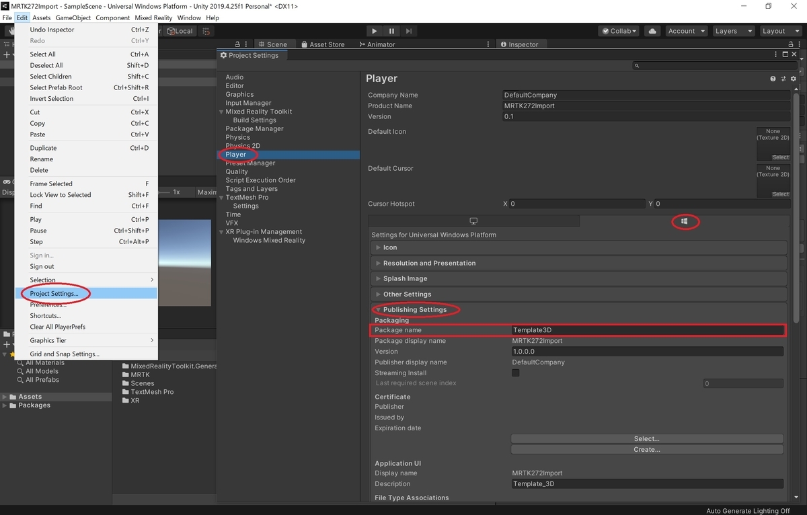Click the certificate Select... button
The height and width of the screenshot is (515, 807).
[x=647, y=439]
